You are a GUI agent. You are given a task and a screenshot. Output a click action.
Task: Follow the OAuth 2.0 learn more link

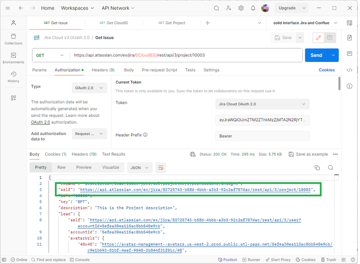40,122
